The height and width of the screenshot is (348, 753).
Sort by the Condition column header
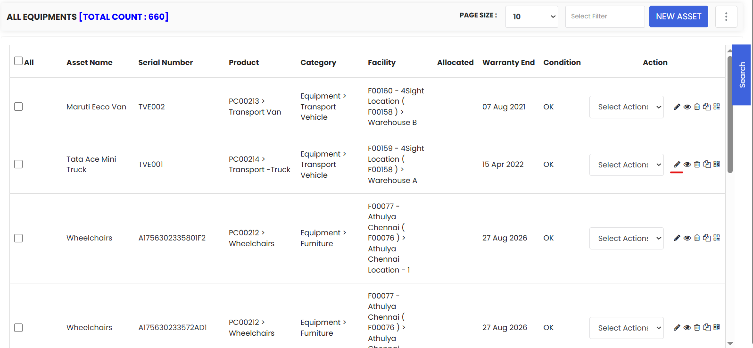(562, 62)
